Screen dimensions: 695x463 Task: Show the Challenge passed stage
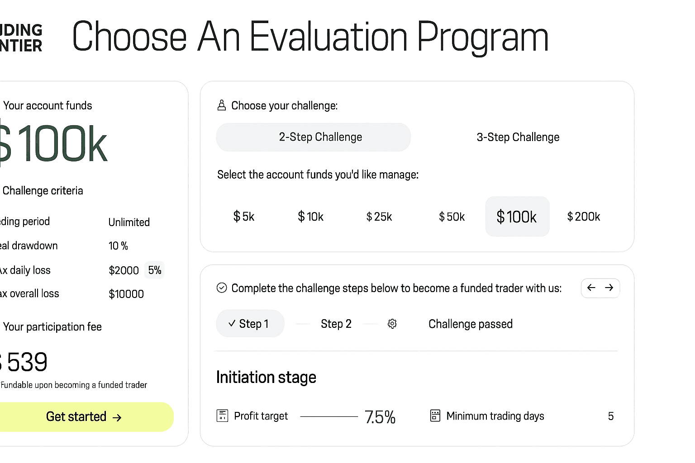point(471,324)
